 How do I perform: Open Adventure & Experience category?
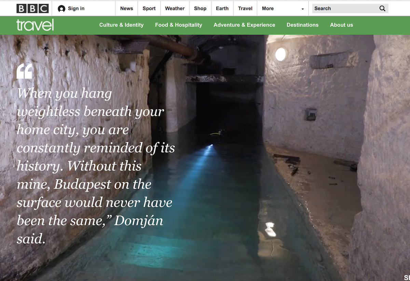(244, 25)
